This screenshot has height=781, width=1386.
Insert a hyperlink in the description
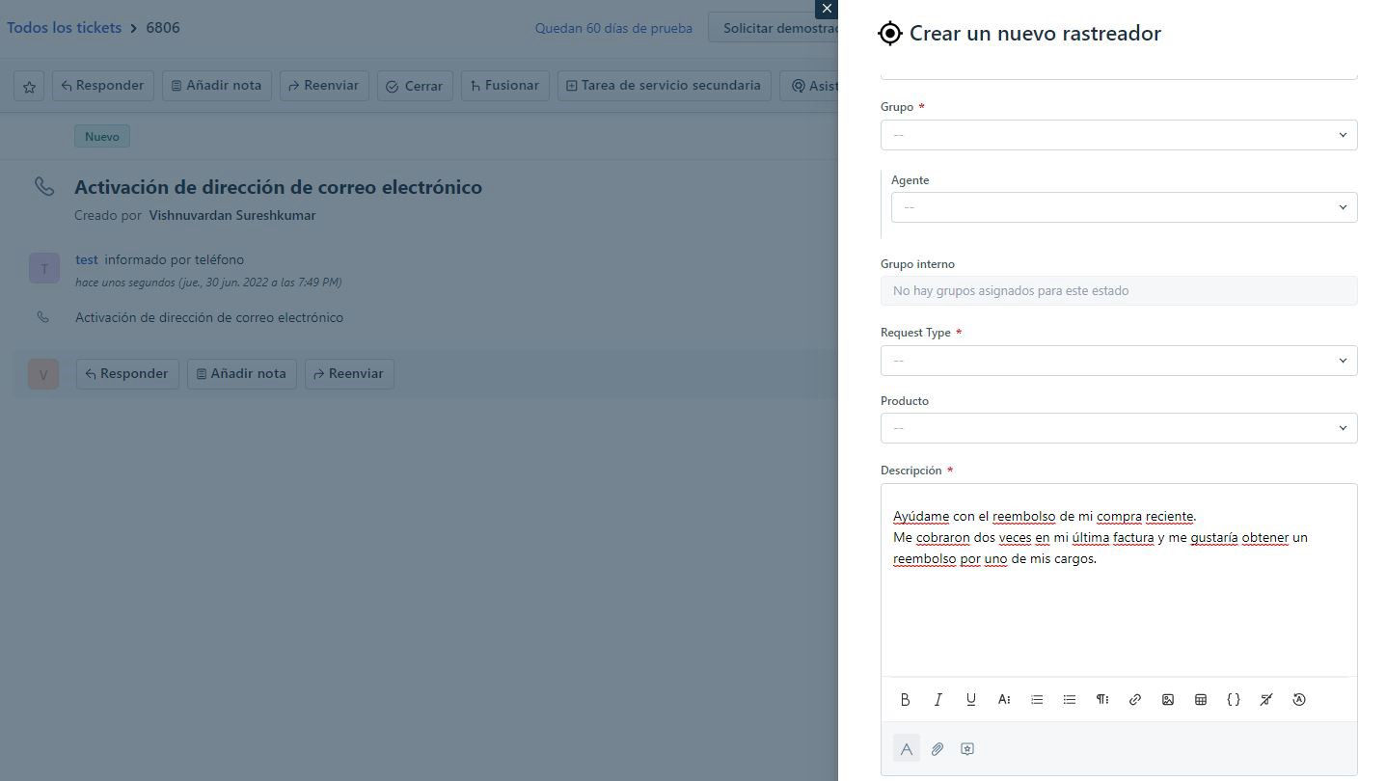pyautogui.click(x=1134, y=699)
